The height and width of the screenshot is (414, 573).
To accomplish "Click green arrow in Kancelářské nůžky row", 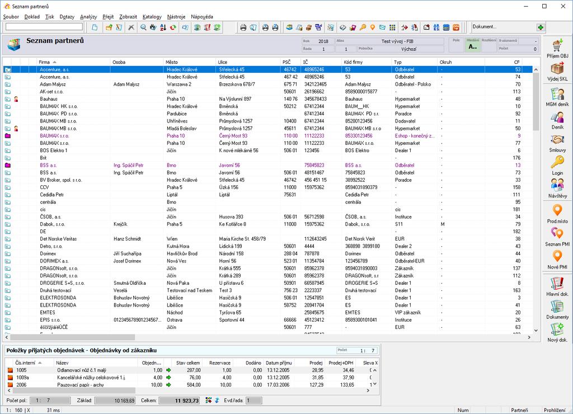I will [168, 378].
